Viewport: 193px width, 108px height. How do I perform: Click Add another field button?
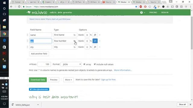click(39, 54)
